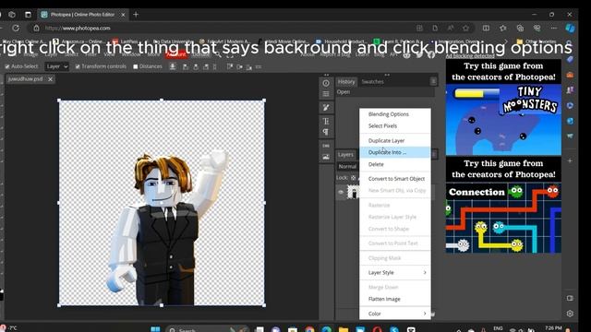
Task: Open the Brush panel icon
Action: (326, 108)
